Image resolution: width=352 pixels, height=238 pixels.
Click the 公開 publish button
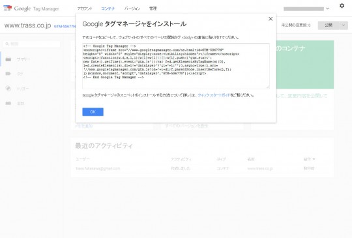coord(329,25)
